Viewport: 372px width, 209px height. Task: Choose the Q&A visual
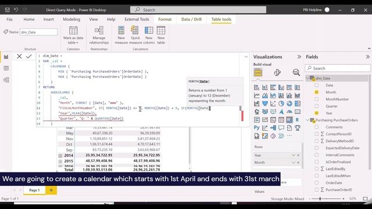pyautogui.click(x=281, y=128)
